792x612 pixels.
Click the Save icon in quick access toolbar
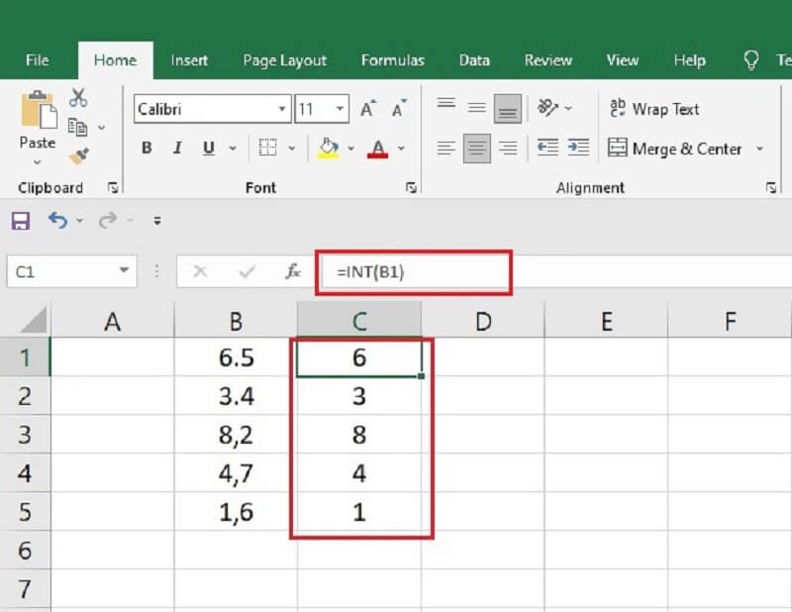[x=20, y=221]
